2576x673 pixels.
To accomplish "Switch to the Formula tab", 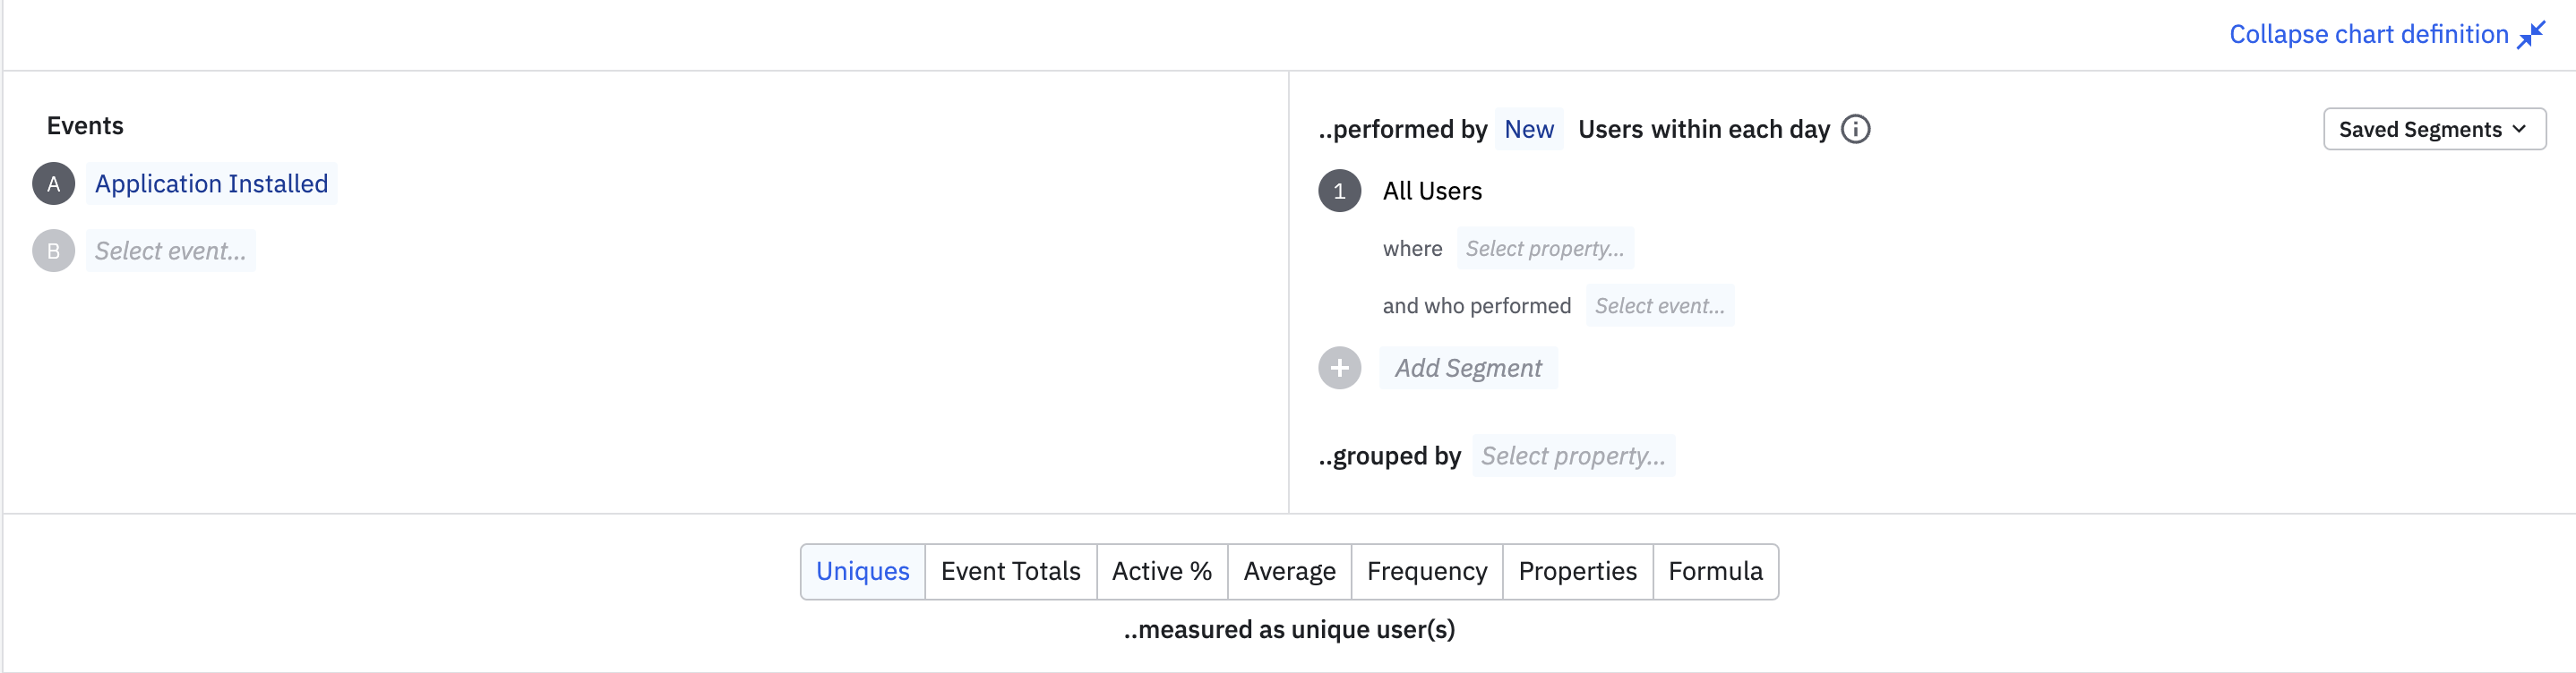I will (x=1714, y=571).
